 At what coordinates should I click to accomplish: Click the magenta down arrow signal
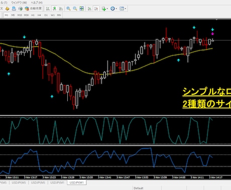point(212,34)
